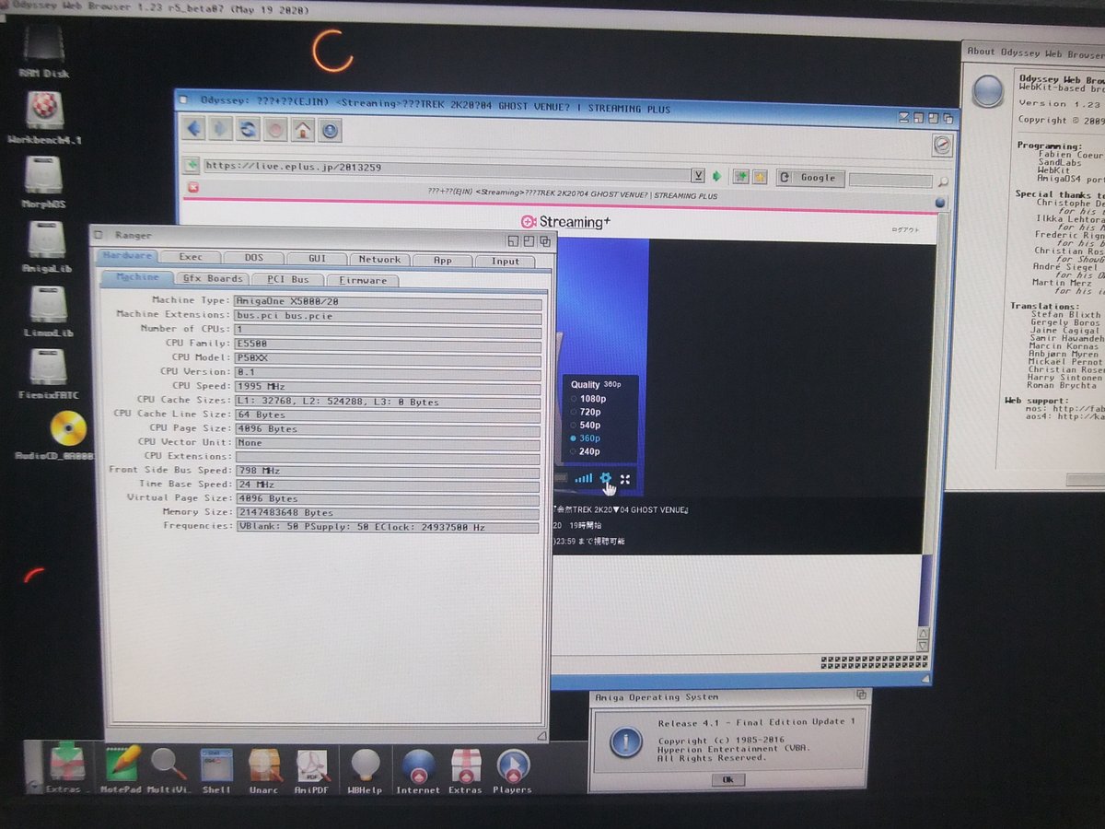The height and width of the screenshot is (829, 1105).
Task: Open the AmigaLib drive icon
Action: (46, 246)
